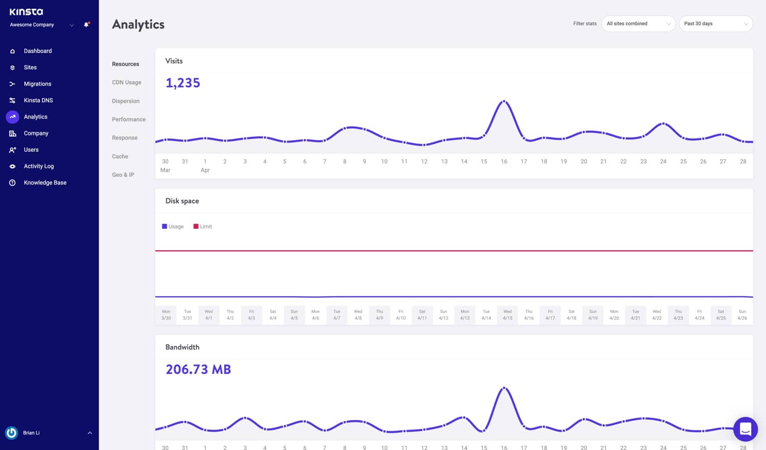Click the Migrations arrow icon
The height and width of the screenshot is (450, 766).
click(x=12, y=84)
